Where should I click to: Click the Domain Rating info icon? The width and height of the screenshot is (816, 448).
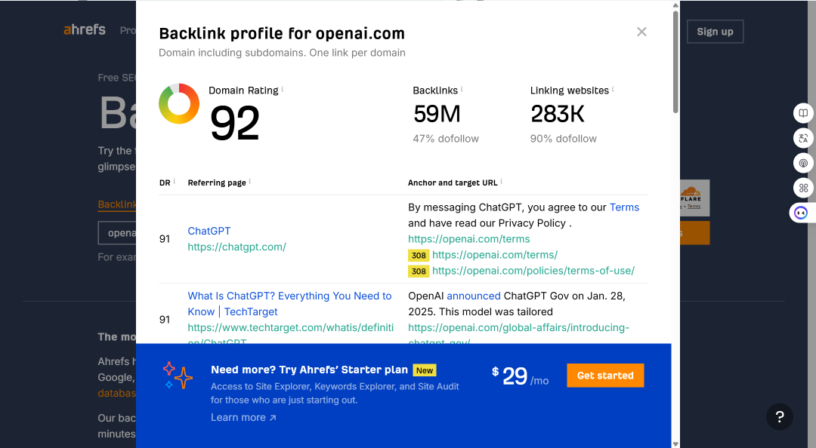(283, 89)
